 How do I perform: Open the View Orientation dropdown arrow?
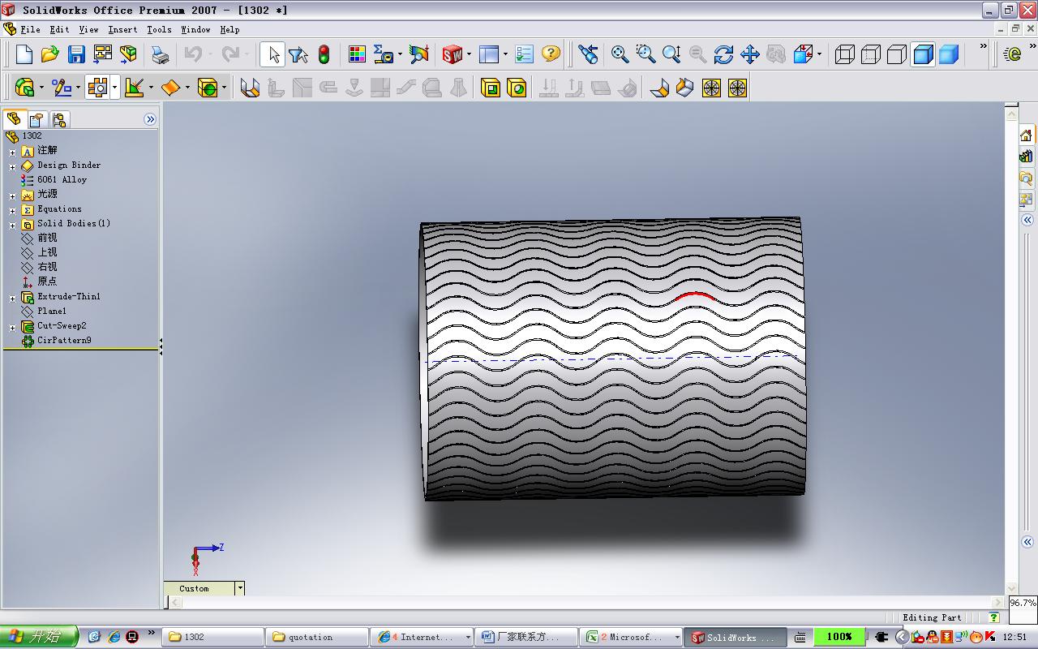click(820, 54)
